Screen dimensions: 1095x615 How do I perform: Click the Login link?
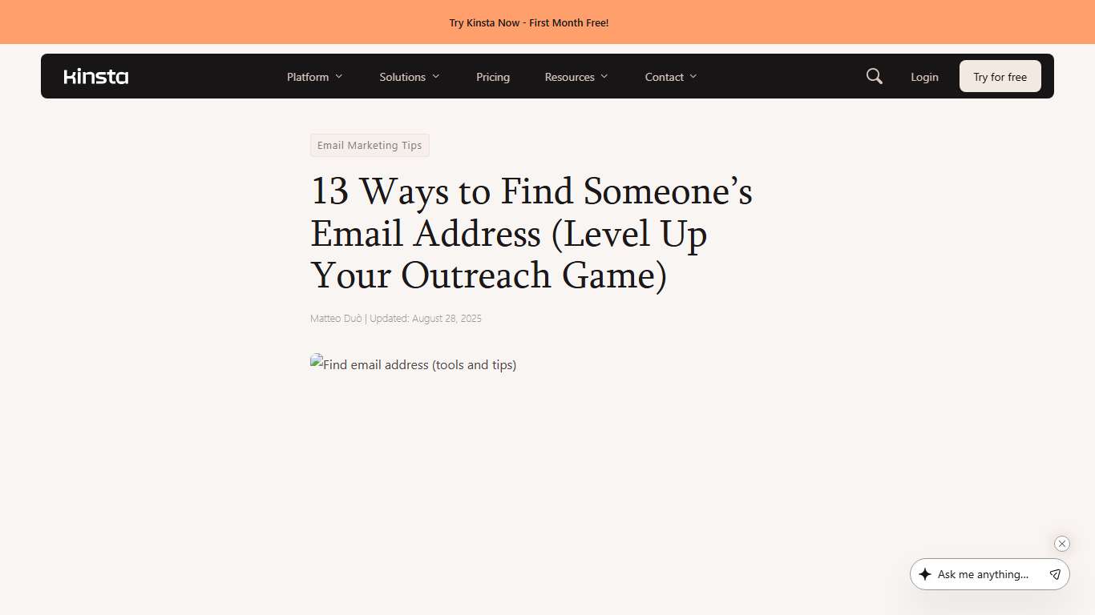coord(924,77)
